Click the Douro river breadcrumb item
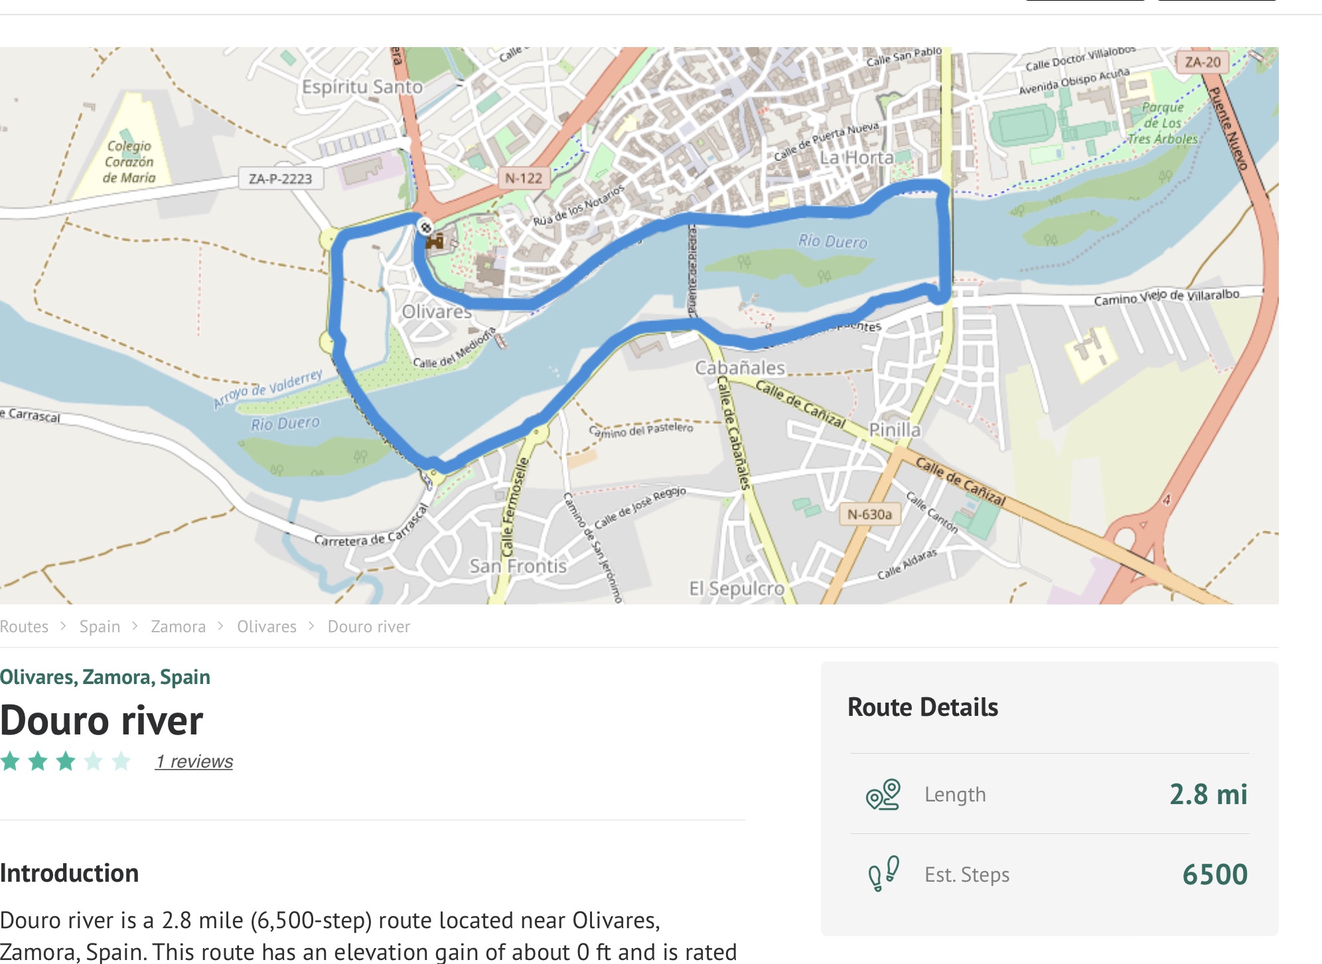Screen dimensions: 1322x964 click(369, 626)
